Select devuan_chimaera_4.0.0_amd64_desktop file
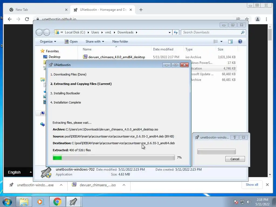The image size is (276, 207). tap(116, 57)
